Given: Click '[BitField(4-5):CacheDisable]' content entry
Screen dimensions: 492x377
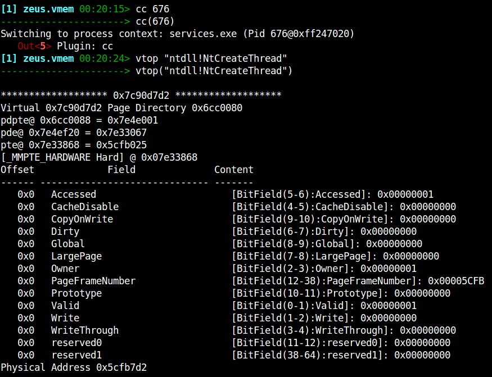Looking at the screenshot, I should click(344, 207).
